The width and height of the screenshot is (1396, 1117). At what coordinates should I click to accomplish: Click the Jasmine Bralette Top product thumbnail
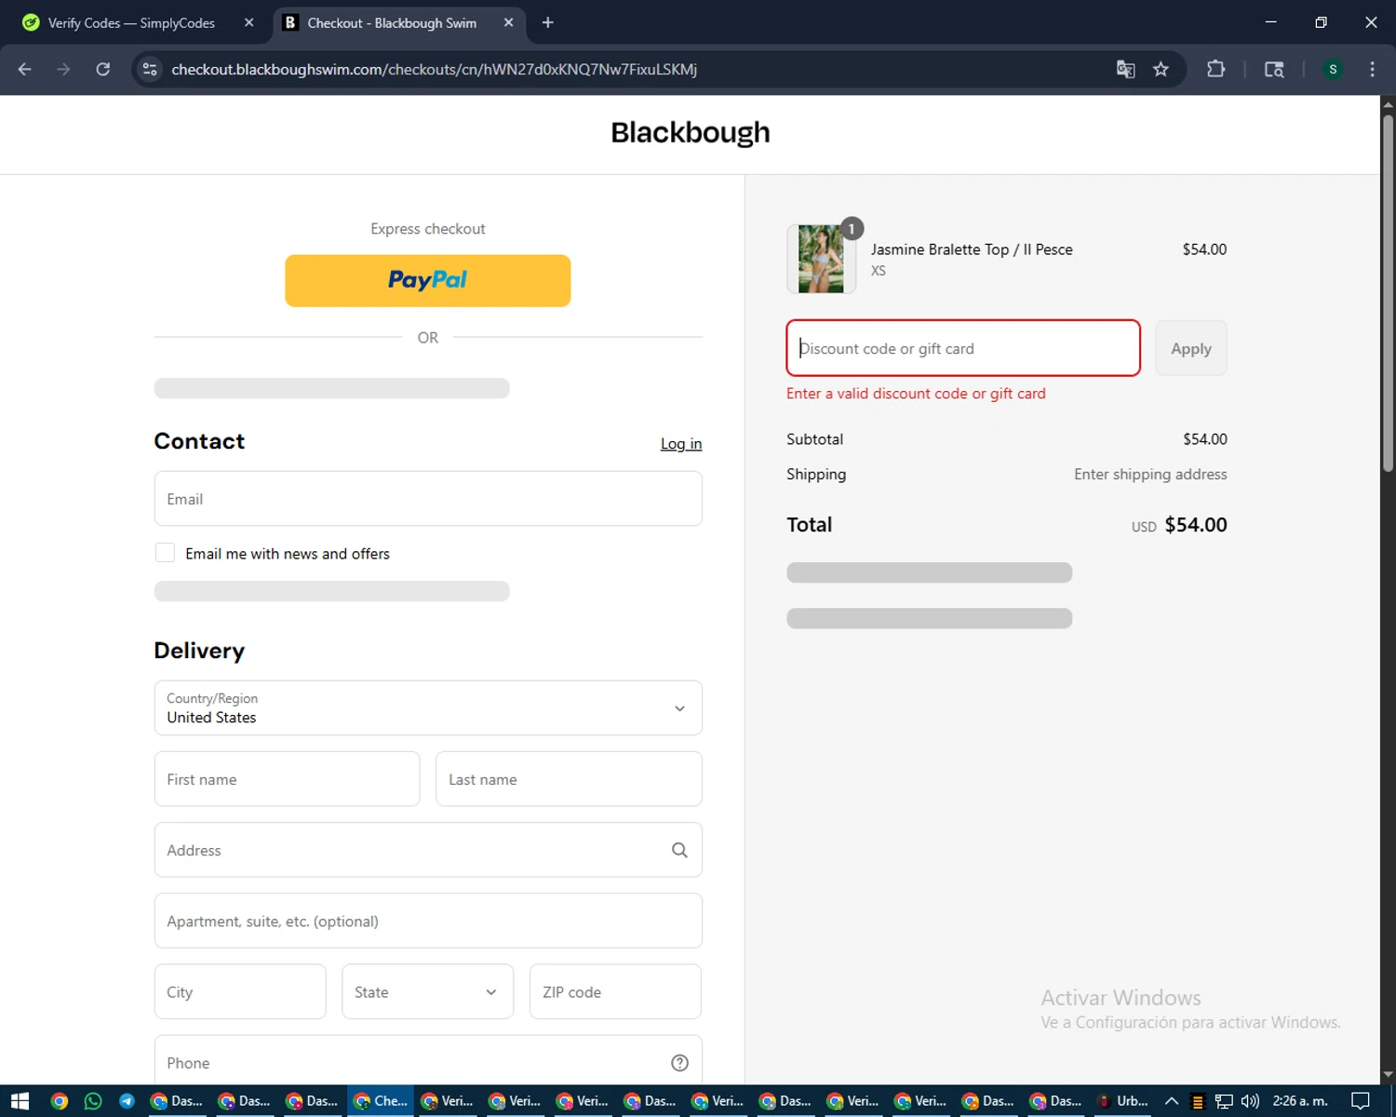click(821, 259)
